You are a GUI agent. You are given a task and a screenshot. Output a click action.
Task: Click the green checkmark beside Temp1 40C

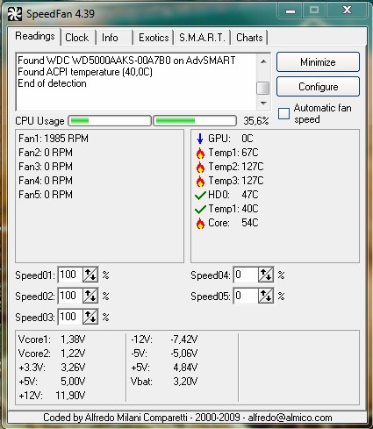click(200, 209)
